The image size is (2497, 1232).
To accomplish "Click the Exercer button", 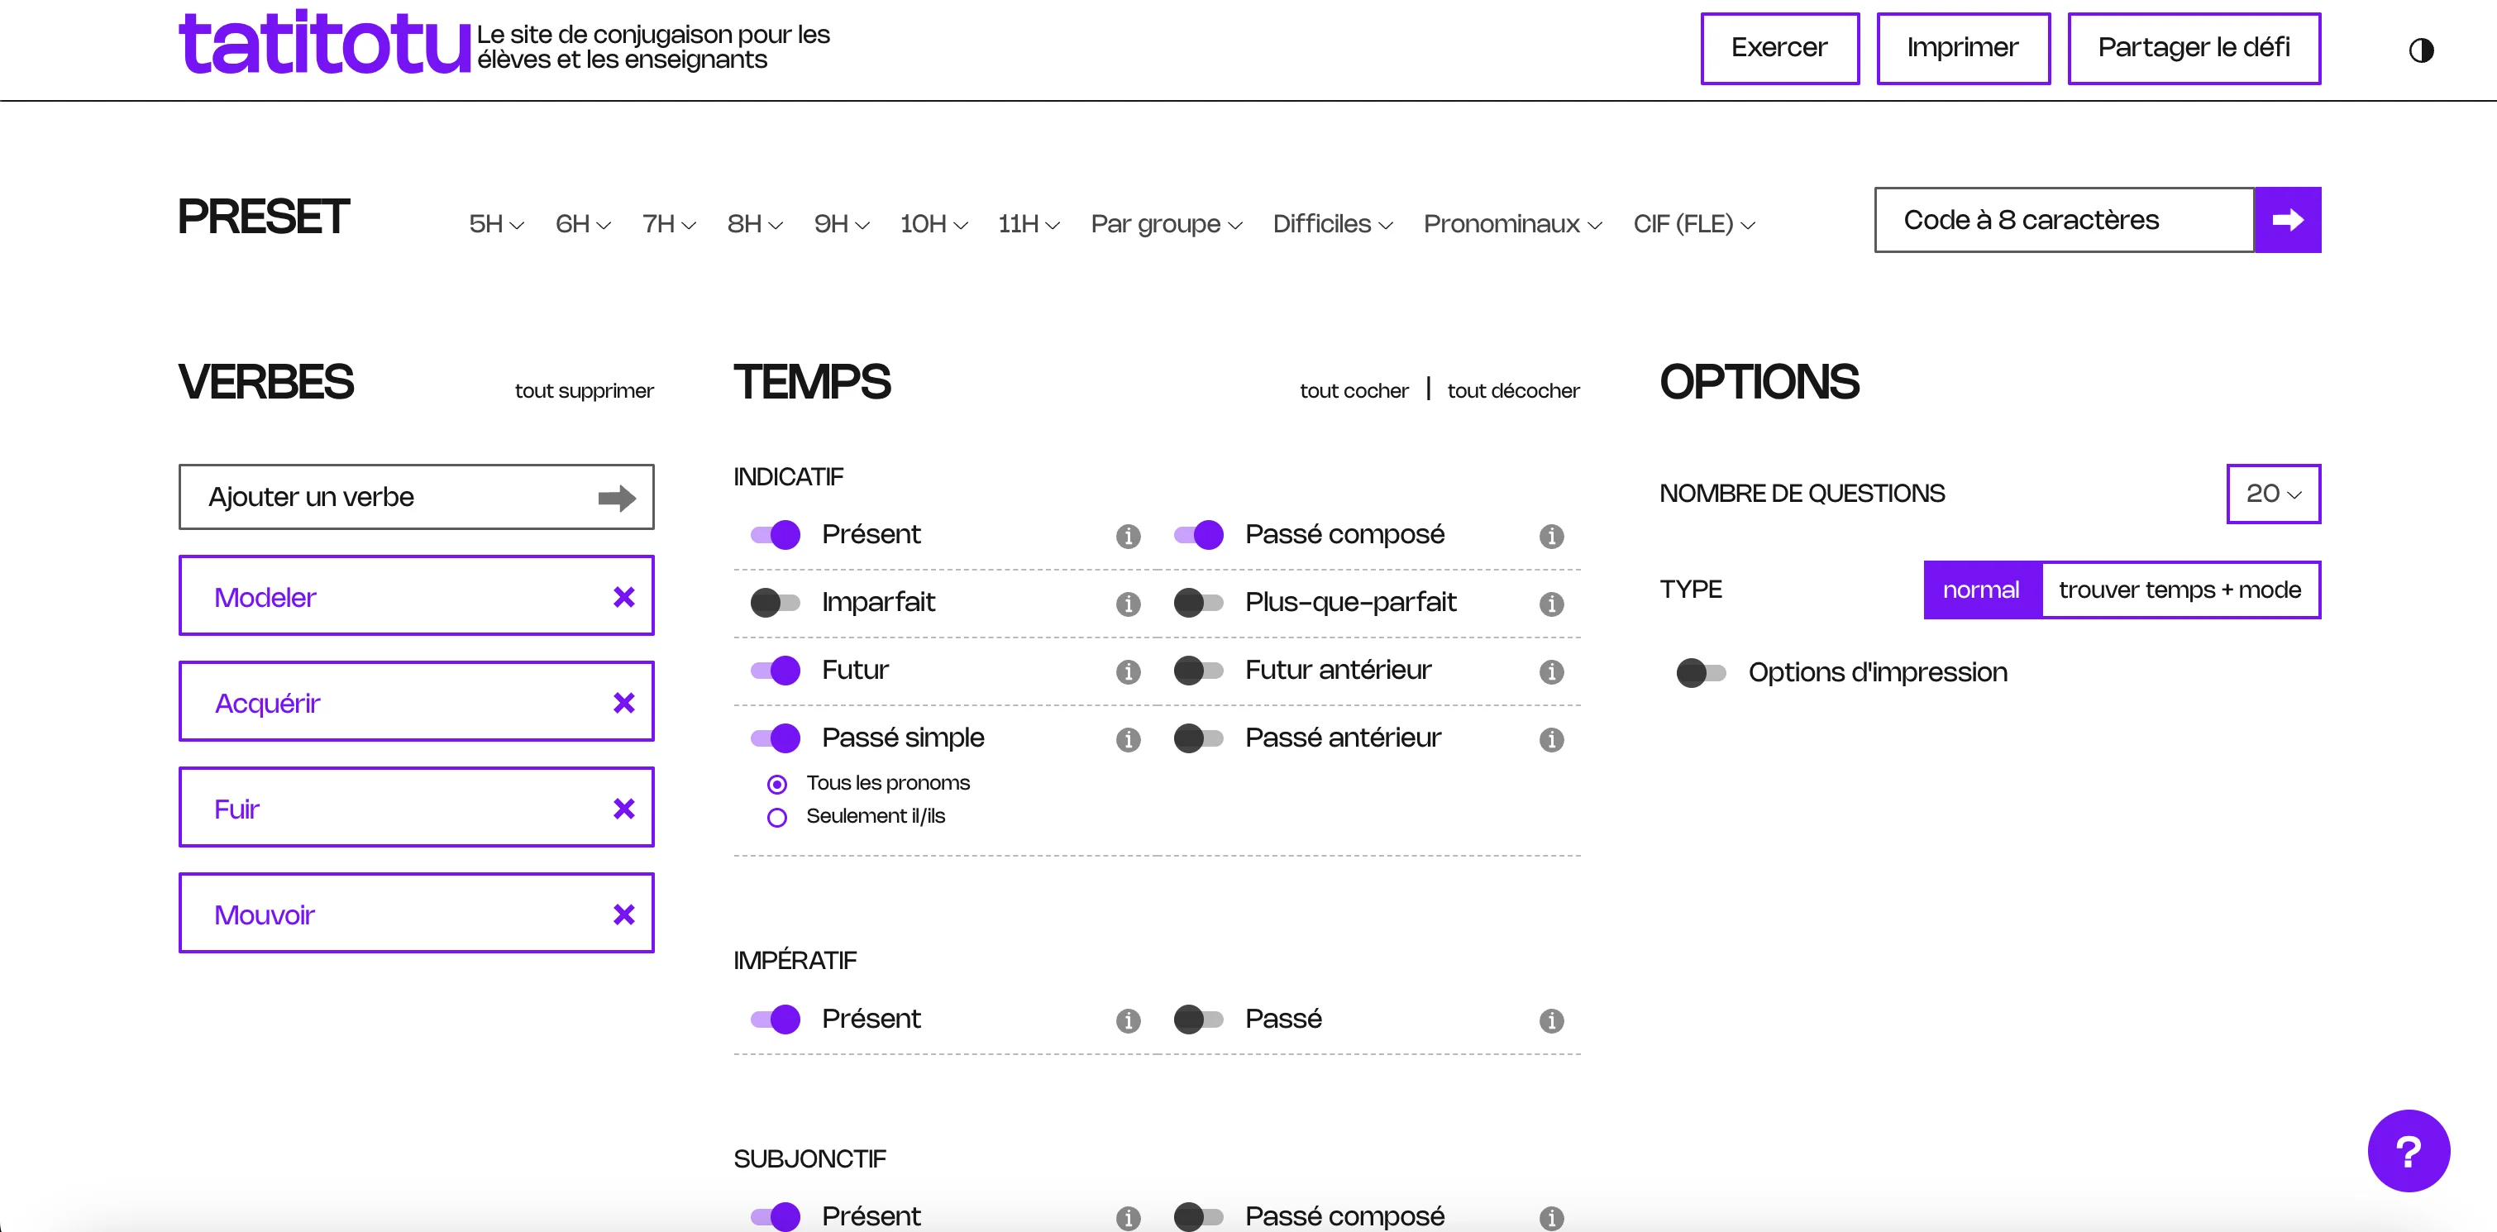I will click(1779, 49).
